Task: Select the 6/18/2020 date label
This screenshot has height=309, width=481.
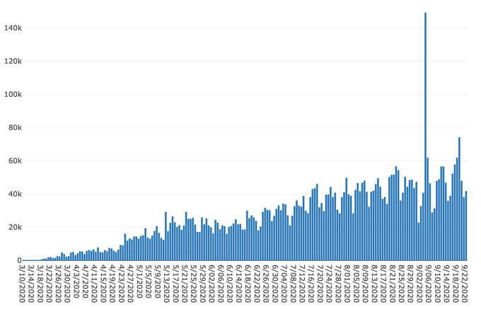Action: (248, 283)
